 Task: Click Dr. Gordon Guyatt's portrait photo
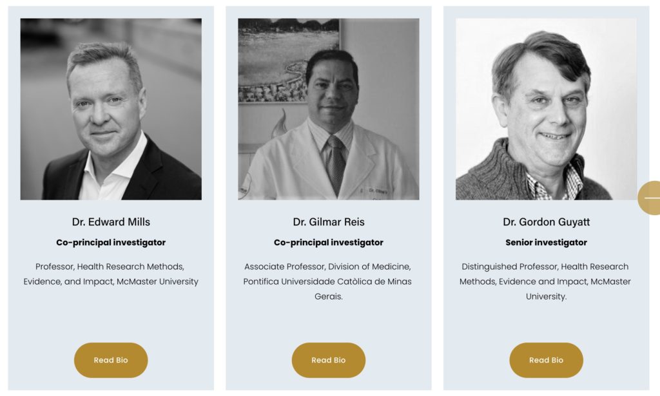pyautogui.click(x=546, y=109)
